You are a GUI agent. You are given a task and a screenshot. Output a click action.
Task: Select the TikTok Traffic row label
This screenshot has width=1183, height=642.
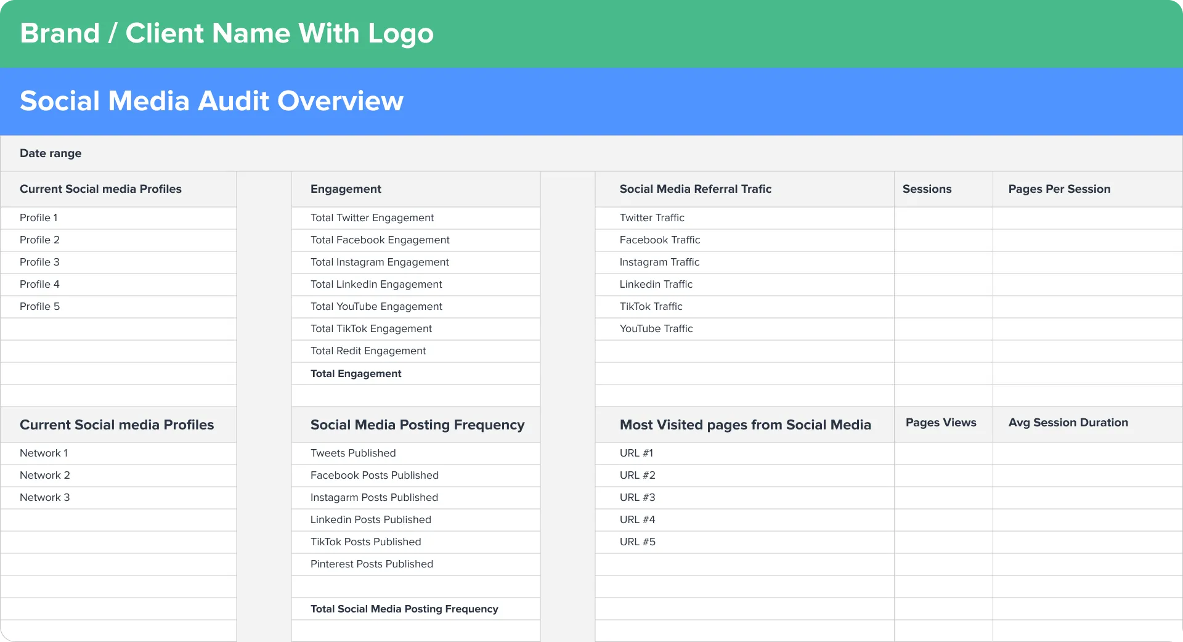(651, 307)
